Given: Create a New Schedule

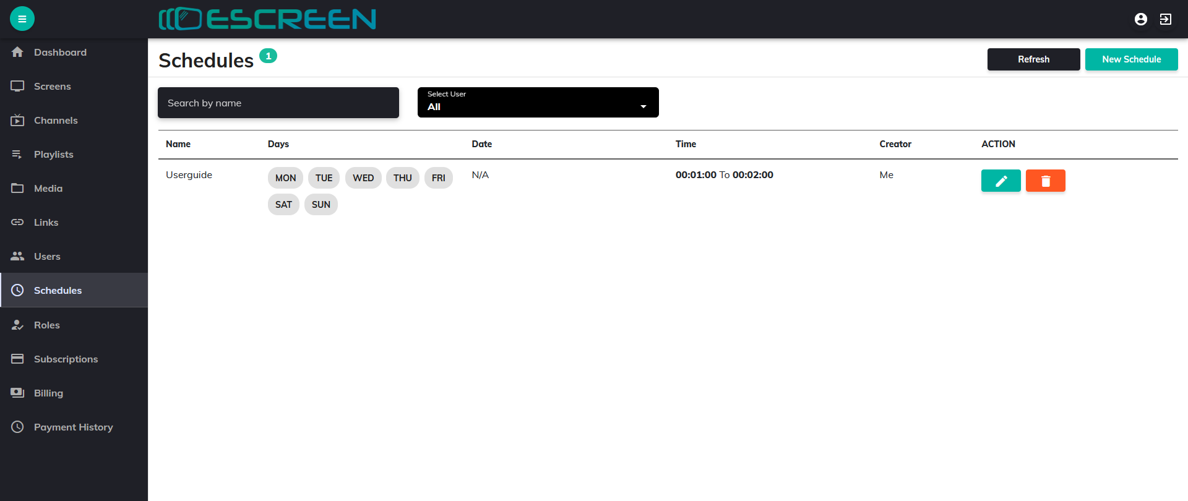Looking at the screenshot, I should pyautogui.click(x=1131, y=59).
